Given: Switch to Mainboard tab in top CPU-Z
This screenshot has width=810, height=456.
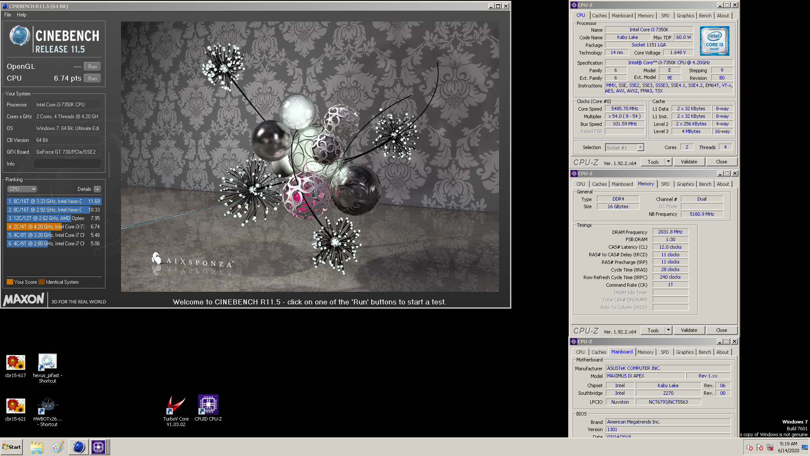Looking at the screenshot, I should tap(622, 16).
